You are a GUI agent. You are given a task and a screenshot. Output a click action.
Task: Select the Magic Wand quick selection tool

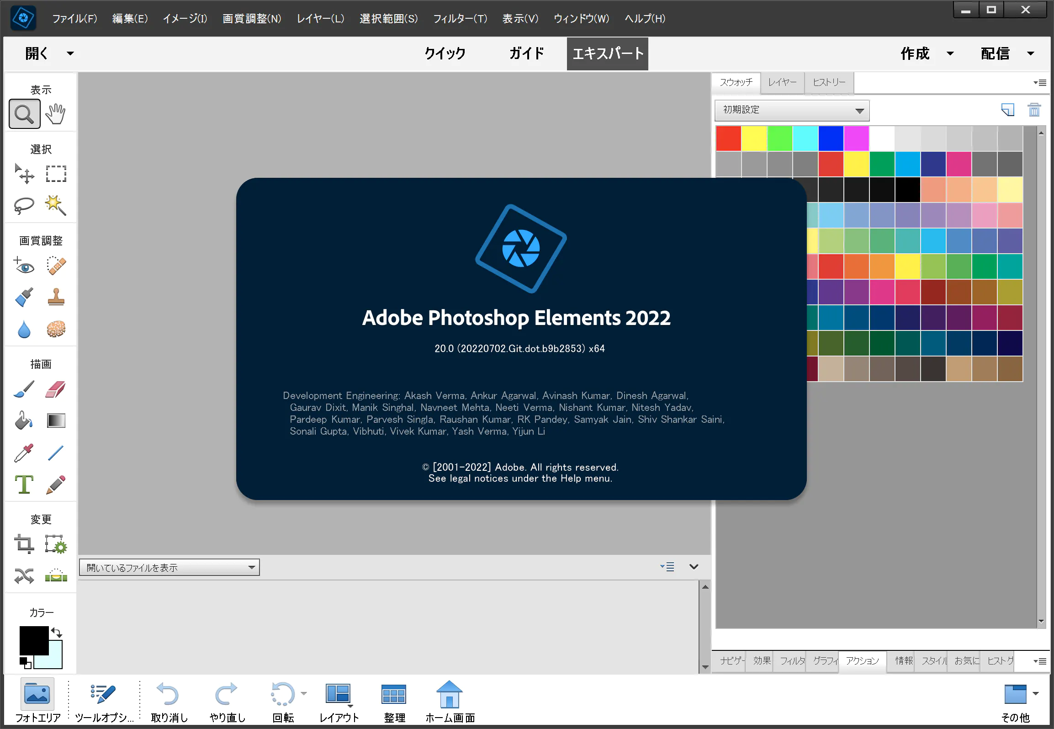56,205
